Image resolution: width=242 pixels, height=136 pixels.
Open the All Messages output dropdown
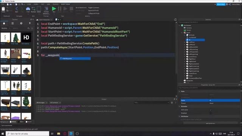pyautogui.click(x=42, y=103)
